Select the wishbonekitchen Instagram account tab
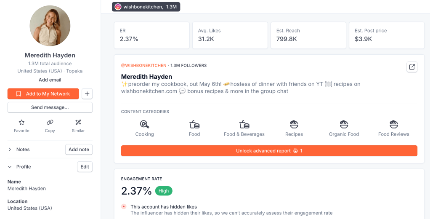 point(146,7)
